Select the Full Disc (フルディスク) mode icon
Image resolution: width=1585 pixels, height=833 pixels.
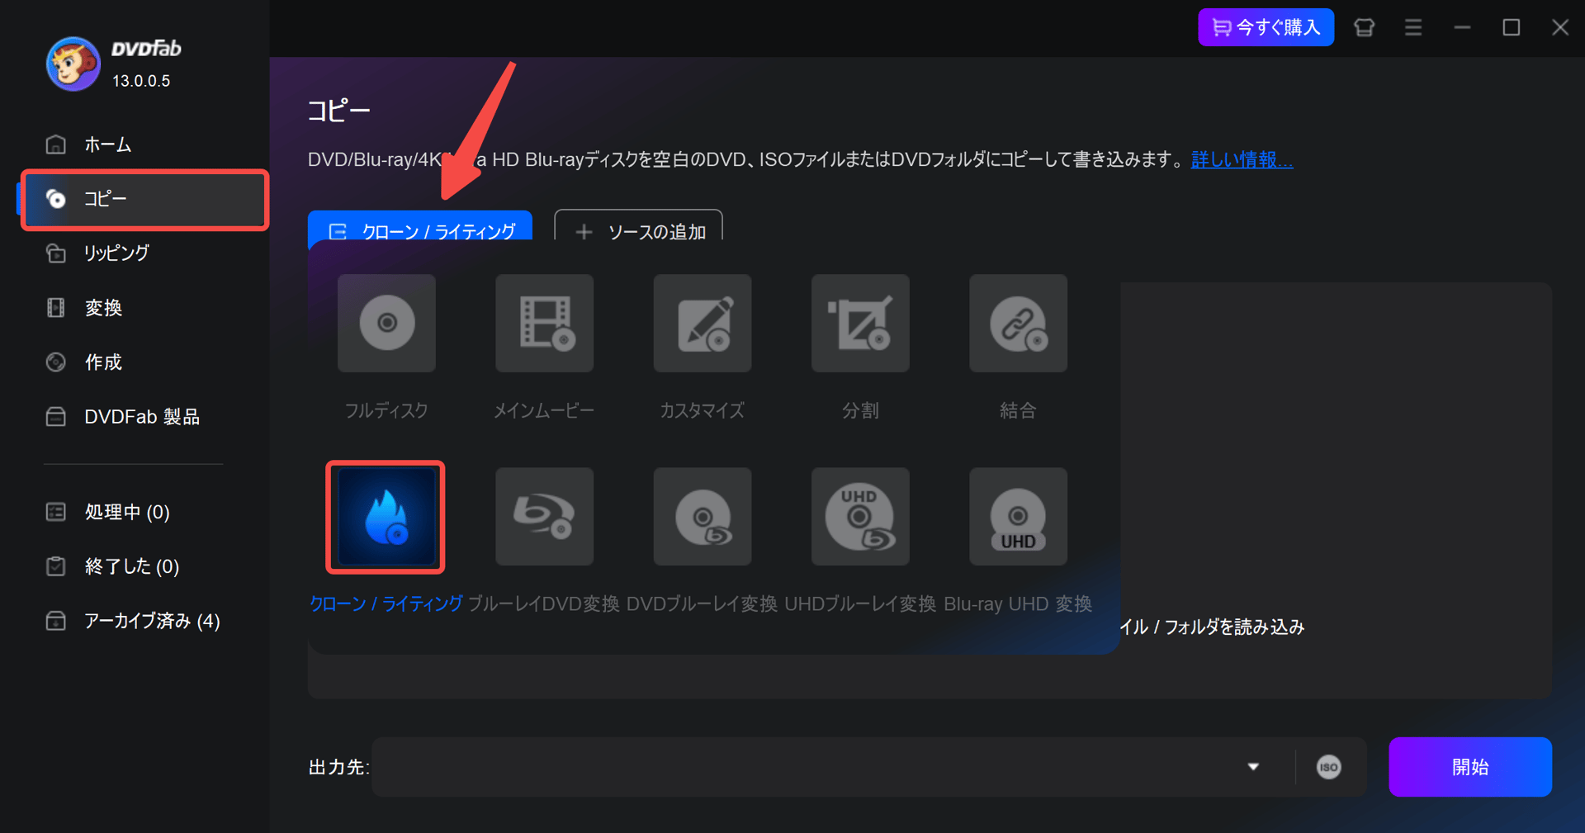386,323
